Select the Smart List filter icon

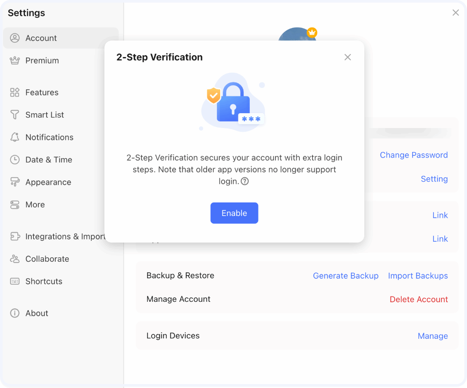coord(15,115)
